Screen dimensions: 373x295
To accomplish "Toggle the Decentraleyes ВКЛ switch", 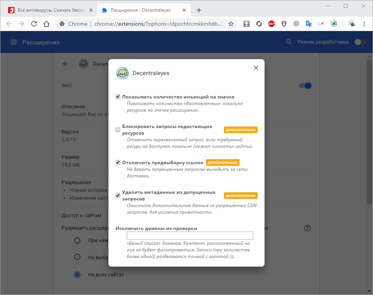I will tap(305, 86).
